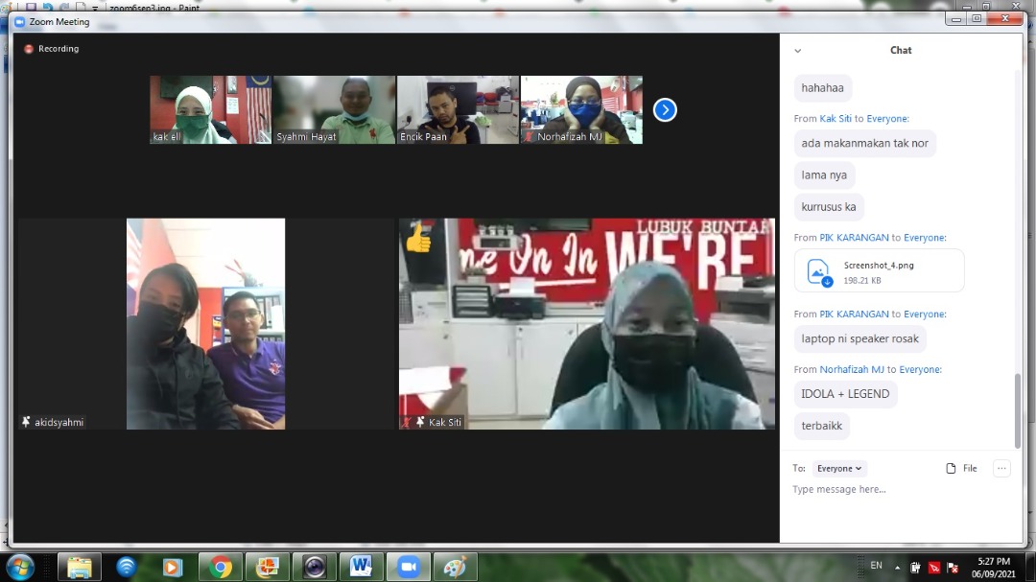This screenshot has width=1036, height=582.
Task: Toggle the pin icon on Kak Siti's video
Action: 418,422
